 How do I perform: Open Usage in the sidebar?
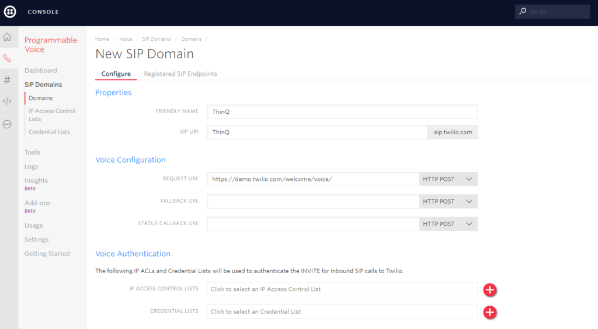coord(33,225)
